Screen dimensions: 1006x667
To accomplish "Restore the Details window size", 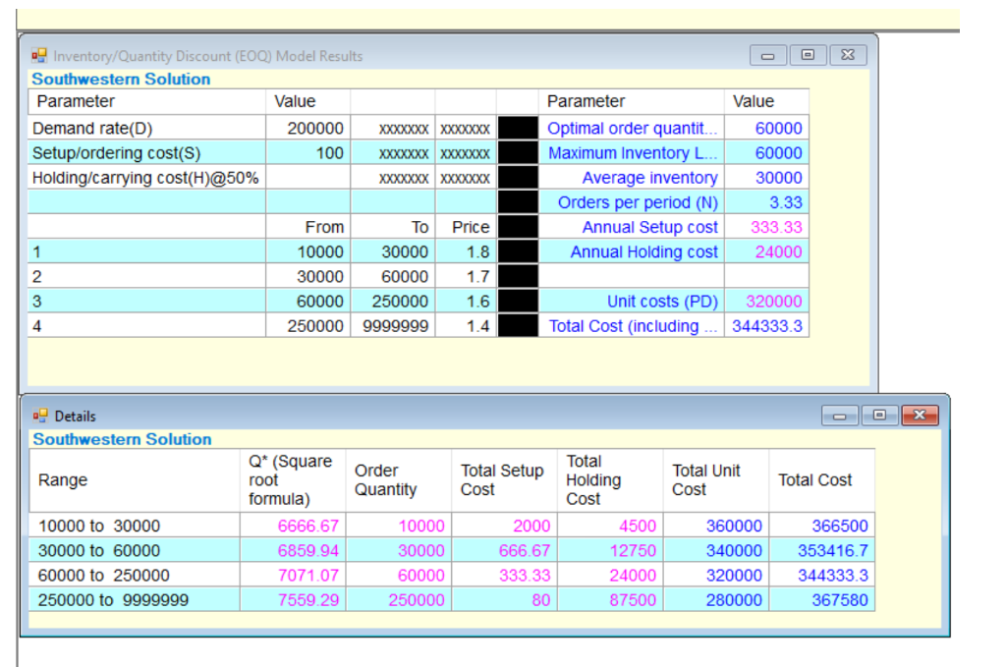I will click(x=879, y=417).
